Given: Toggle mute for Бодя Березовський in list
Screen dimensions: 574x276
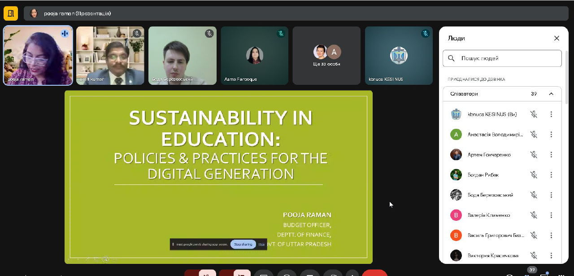Looking at the screenshot, I should (x=534, y=195).
